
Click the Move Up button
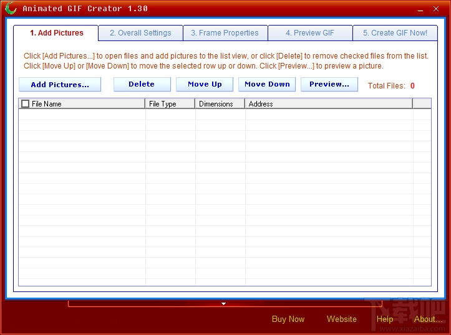[205, 85]
